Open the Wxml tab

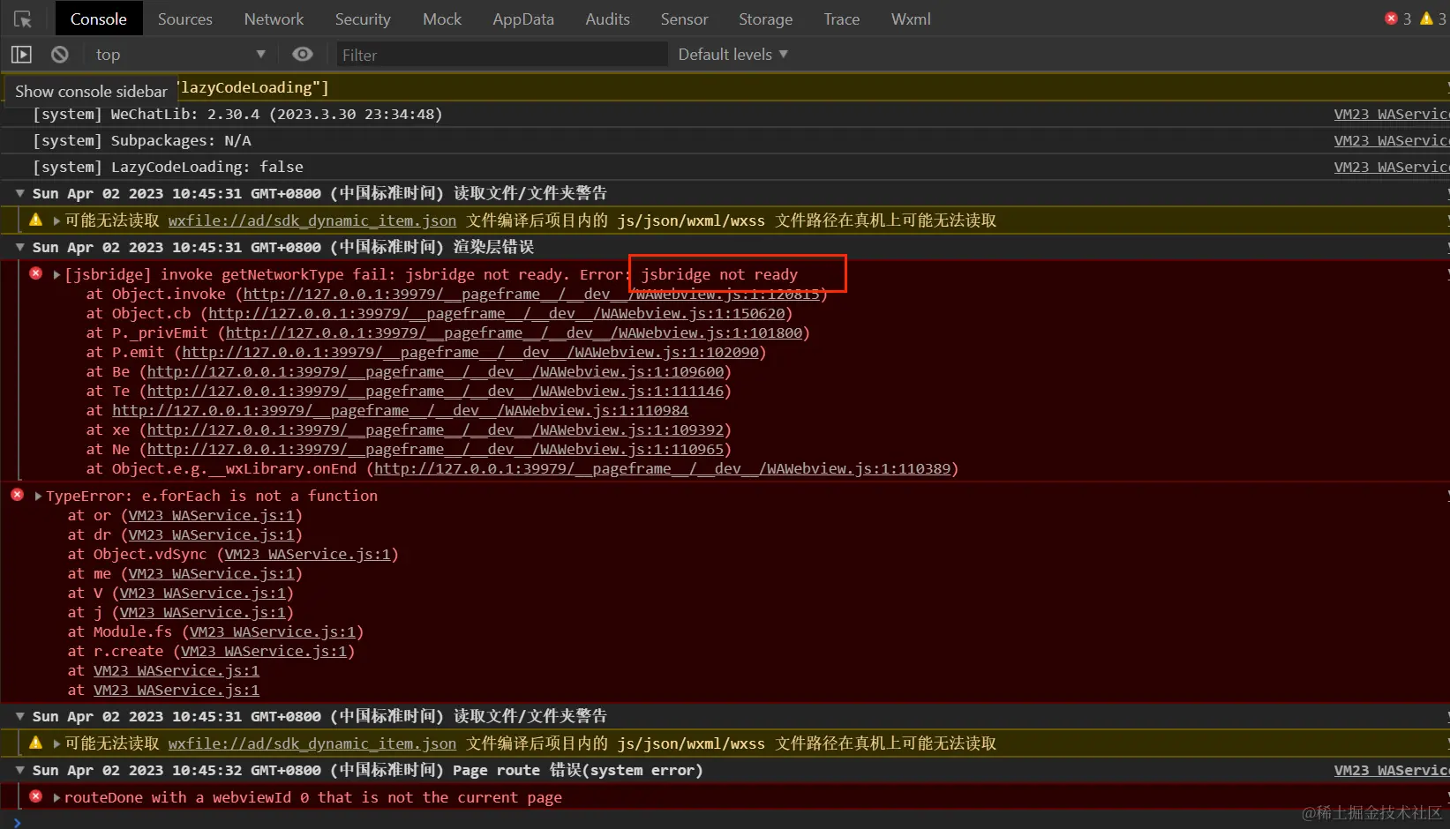pyautogui.click(x=911, y=19)
